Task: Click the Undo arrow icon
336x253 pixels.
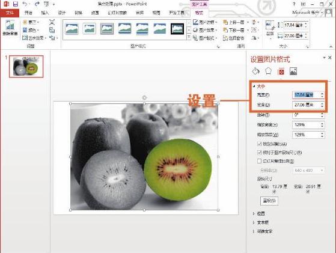Action: tap(25, 4)
